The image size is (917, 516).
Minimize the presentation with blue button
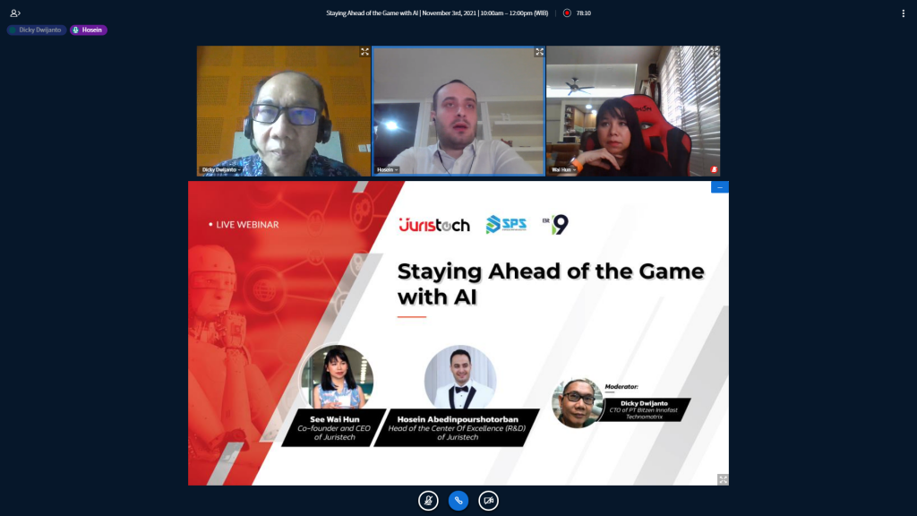point(720,187)
